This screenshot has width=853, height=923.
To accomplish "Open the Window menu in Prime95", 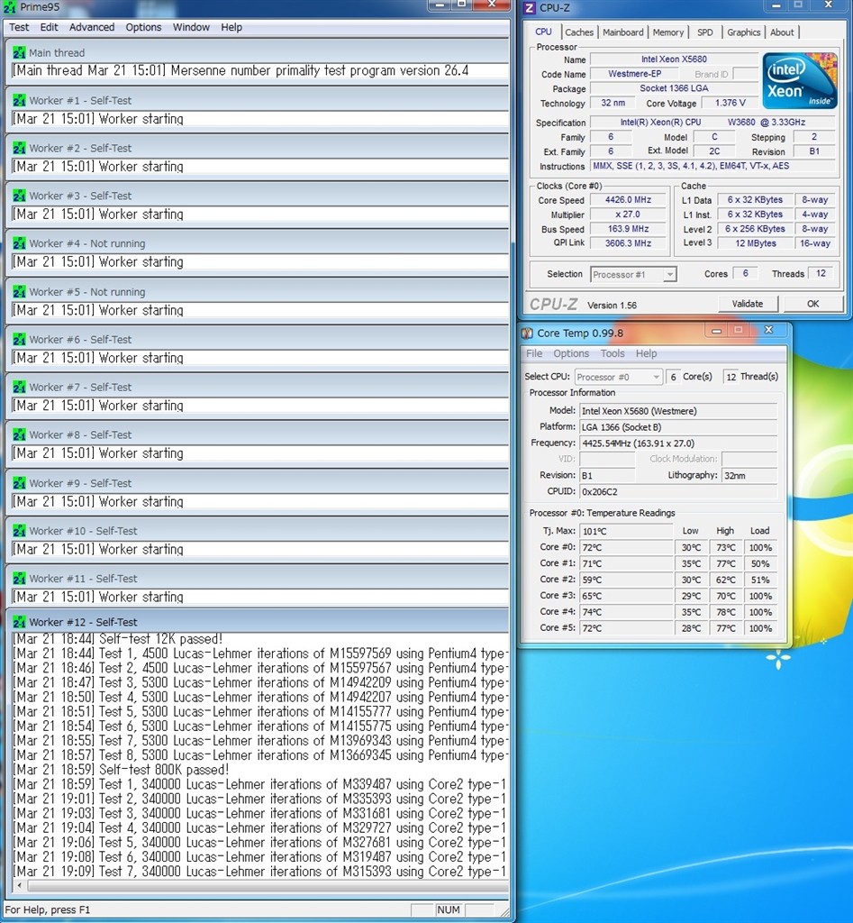I will click(191, 27).
